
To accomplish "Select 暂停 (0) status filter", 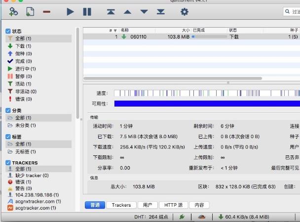I will click(x=38, y=76).
